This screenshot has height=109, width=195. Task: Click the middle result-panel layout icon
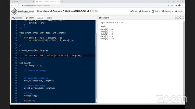click(x=179, y=18)
